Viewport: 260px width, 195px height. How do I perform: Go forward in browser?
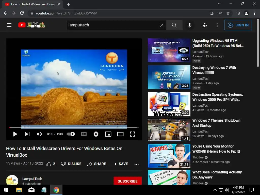14,13
